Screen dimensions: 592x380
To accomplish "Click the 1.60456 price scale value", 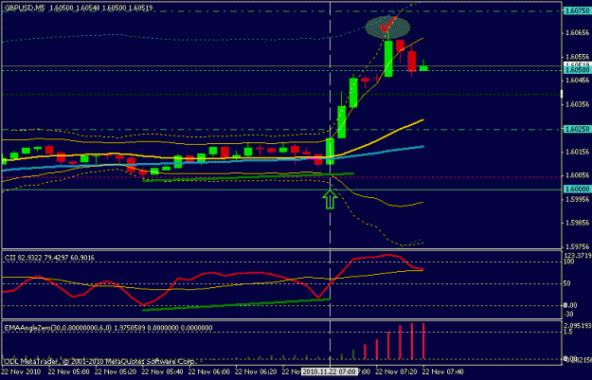I will [577, 81].
